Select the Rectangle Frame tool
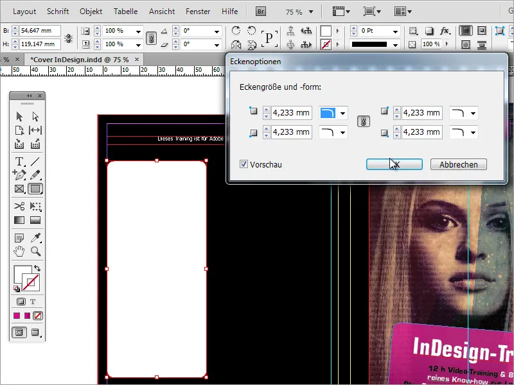The image size is (514, 385). pyautogui.click(x=19, y=189)
